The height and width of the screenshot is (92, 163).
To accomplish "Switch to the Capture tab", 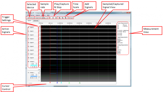I will (x=30, y=20).
